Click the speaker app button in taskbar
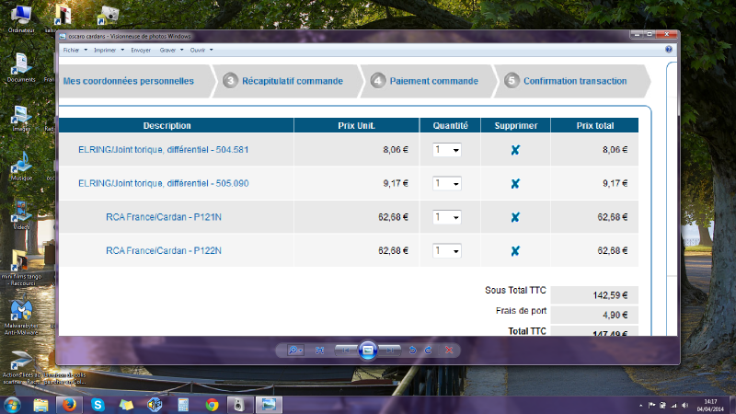This screenshot has height=414, width=736. point(240,405)
